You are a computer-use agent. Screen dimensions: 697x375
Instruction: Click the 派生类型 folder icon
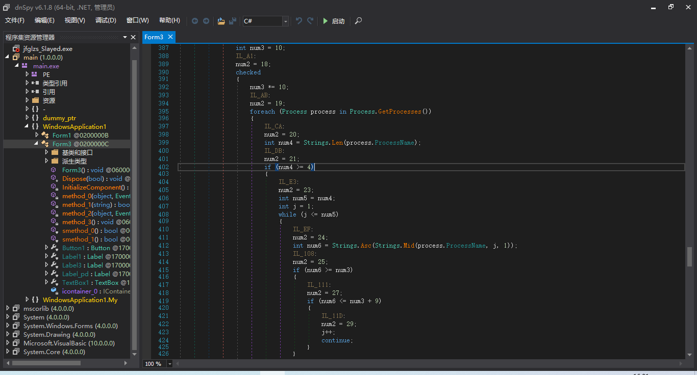[55, 161]
